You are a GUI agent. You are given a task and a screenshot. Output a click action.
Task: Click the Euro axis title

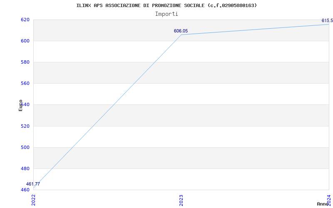point(20,105)
